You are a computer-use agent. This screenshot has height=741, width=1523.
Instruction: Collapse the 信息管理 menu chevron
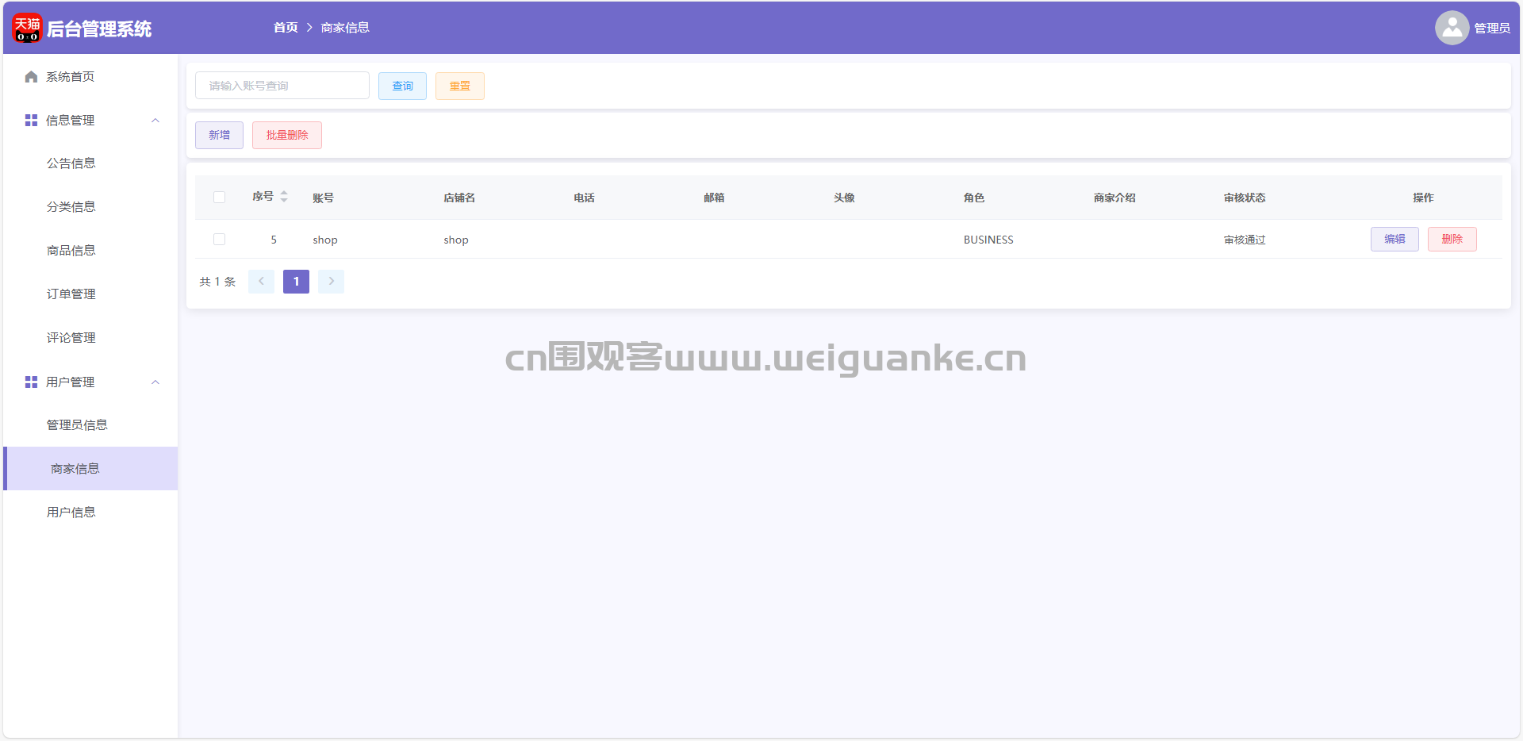tap(155, 121)
